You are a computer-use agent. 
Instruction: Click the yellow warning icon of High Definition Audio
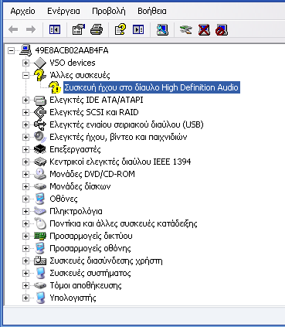pyautogui.click(x=54, y=87)
